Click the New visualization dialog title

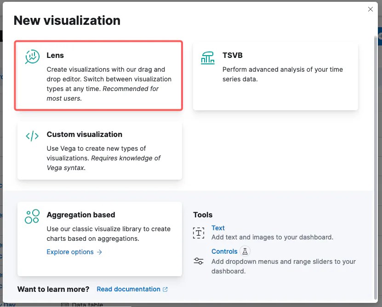(67, 20)
